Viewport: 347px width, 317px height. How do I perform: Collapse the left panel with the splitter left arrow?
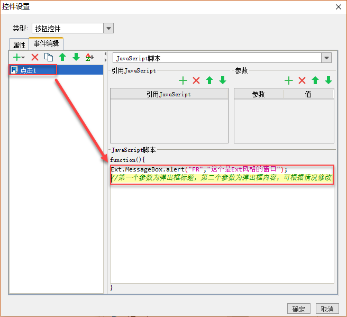click(105, 54)
